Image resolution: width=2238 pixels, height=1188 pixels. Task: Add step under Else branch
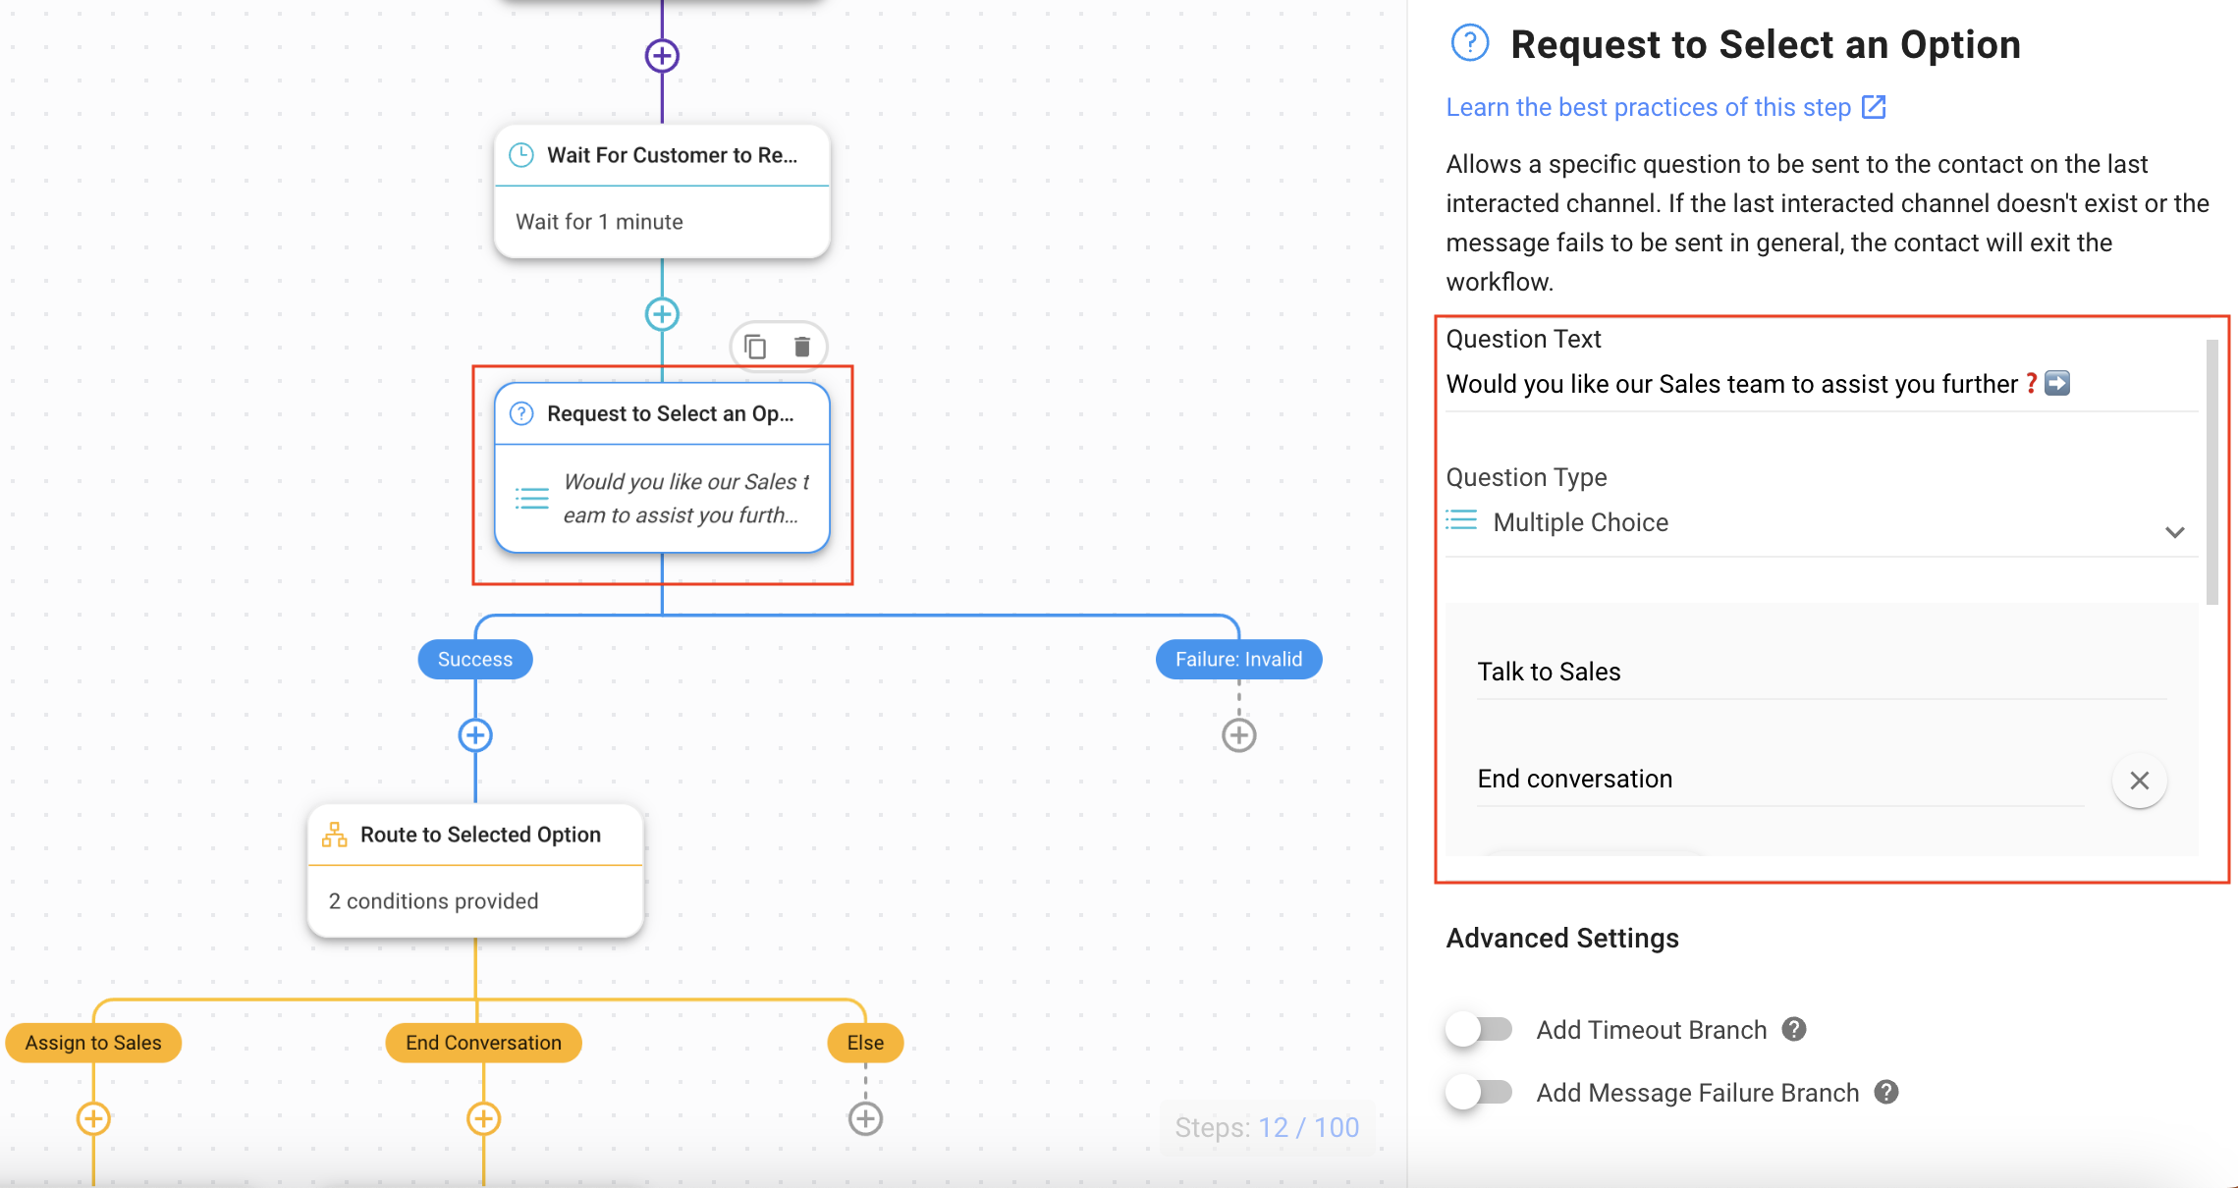point(865,1118)
